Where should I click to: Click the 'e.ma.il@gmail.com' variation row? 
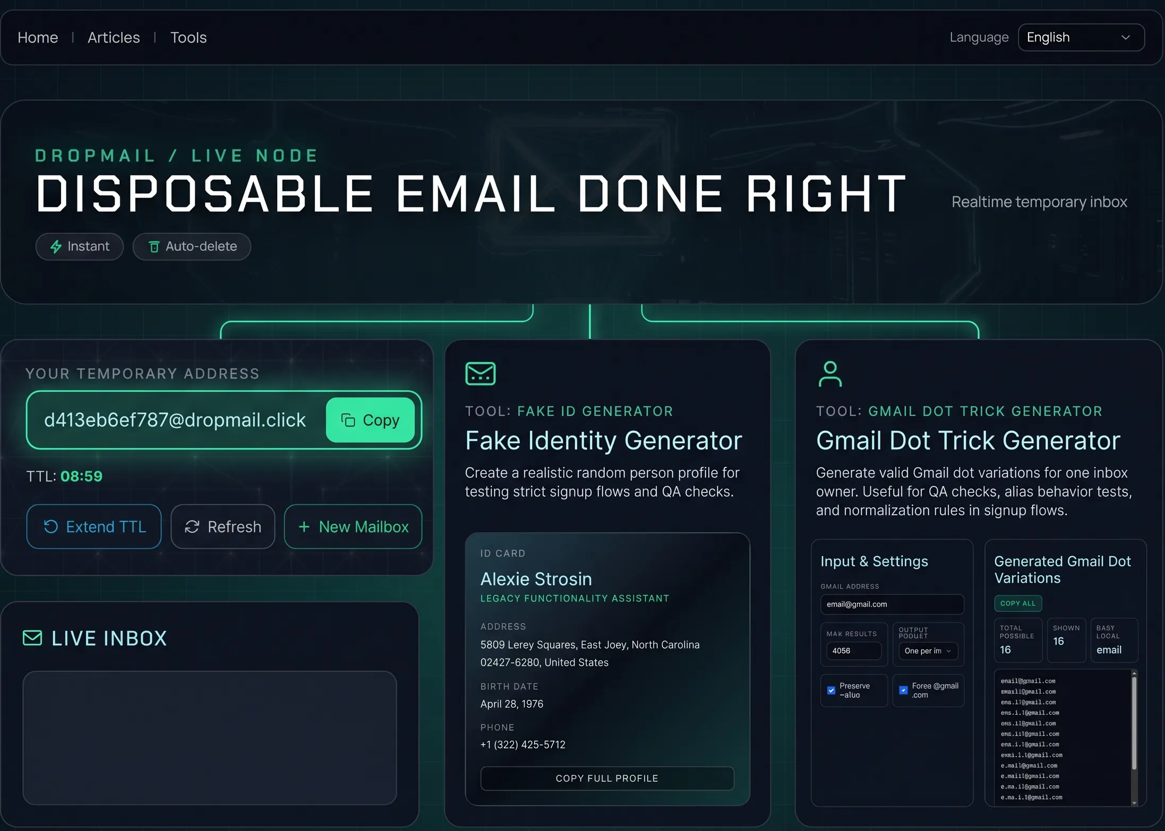1030,787
